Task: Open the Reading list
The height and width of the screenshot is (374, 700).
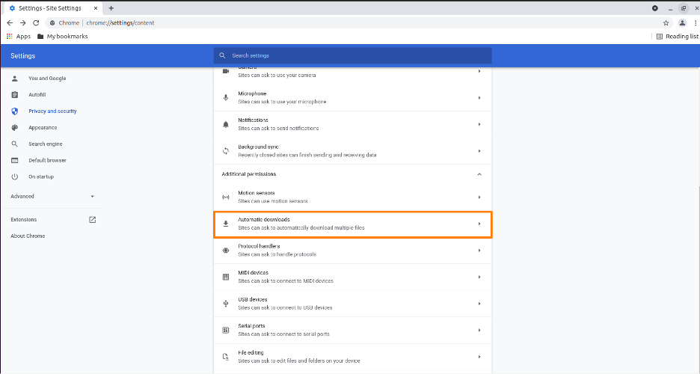Action: [678, 36]
